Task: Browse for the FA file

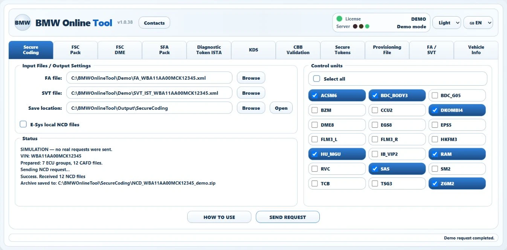Action: pos(251,78)
